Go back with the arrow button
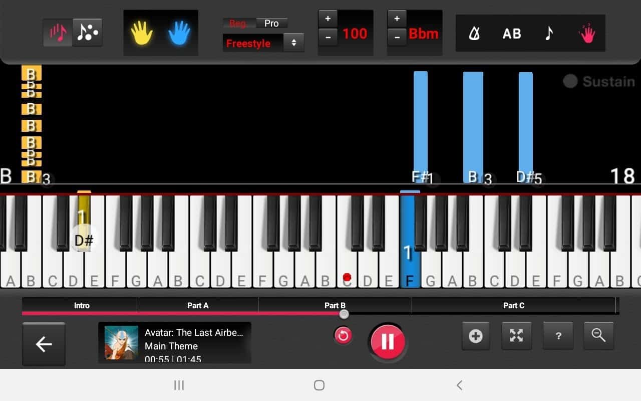This screenshot has width=641, height=401. pos(44,344)
